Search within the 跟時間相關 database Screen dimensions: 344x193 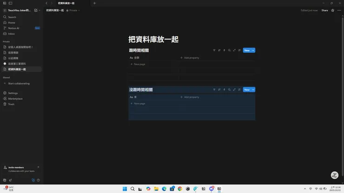[229, 50]
